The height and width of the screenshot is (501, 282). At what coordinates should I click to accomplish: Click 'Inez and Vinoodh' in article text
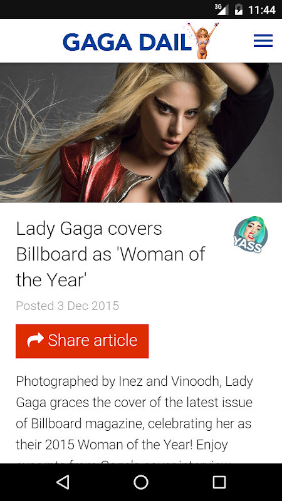click(169, 381)
